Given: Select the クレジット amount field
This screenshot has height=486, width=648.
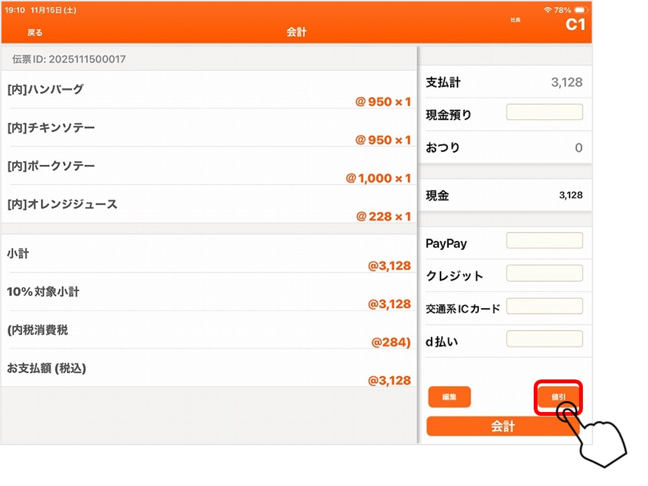Looking at the screenshot, I should pyautogui.click(x=544, y=273).
